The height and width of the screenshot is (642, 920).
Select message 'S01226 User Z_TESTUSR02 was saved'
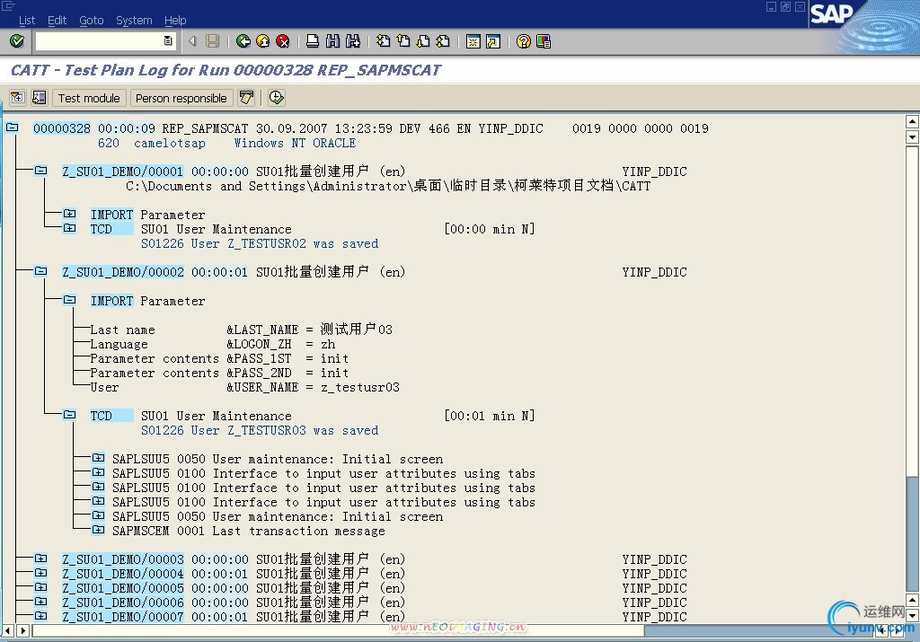[x=260, y=244]
